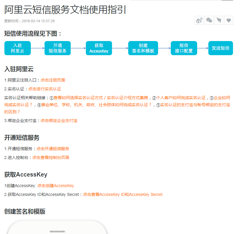Open link 个人客户如何完成实名认证
This screenshot has height=234, width=240.
point(181,98)
